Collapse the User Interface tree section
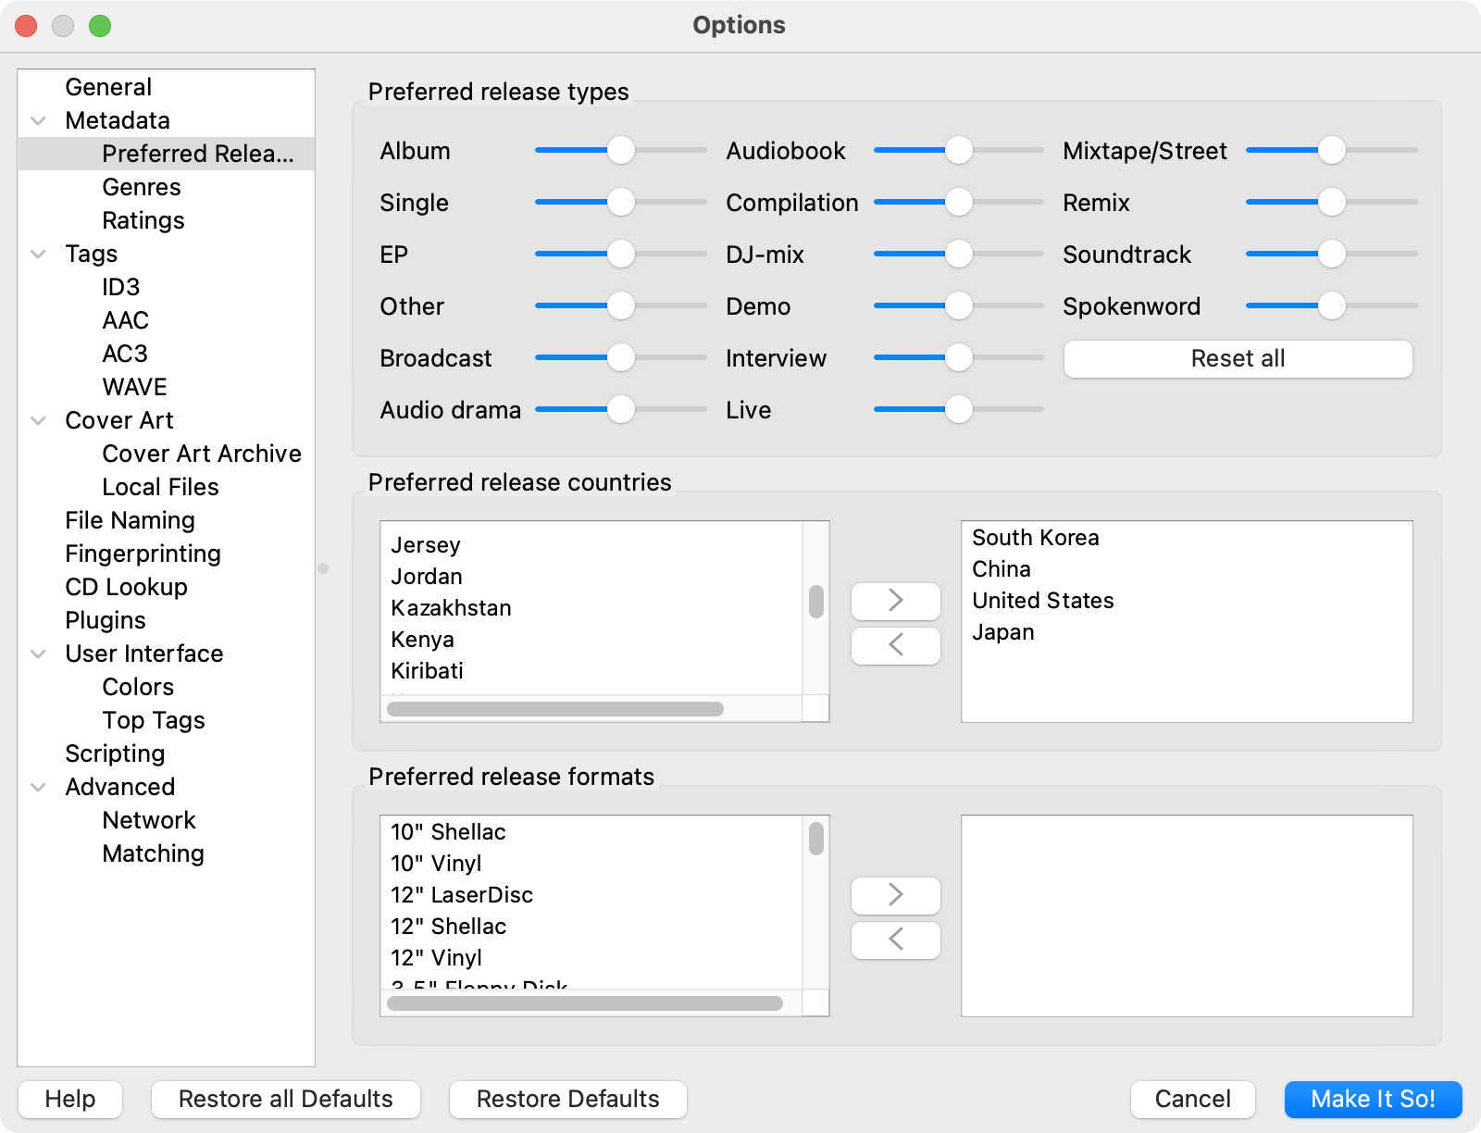 click(x=39, y=654)
